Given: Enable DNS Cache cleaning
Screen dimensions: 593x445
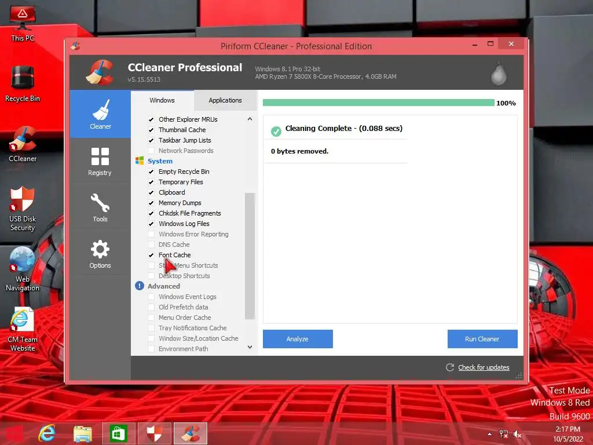Looking at the screenshot, I should (x=151, y=245).
